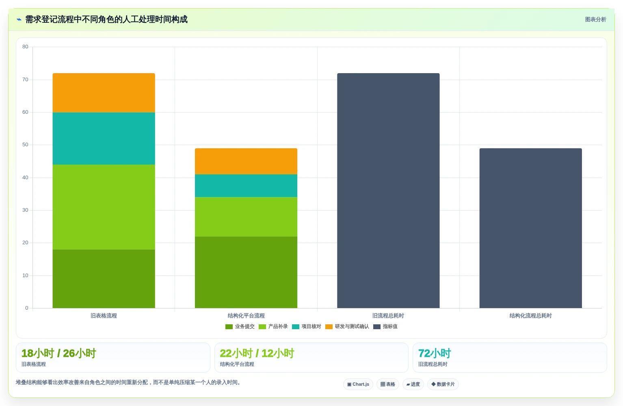Click the chart title 需求登记流程中不同角色的人工处理时间构成
This screenshot has width=623, height=406.
point(106,20)
